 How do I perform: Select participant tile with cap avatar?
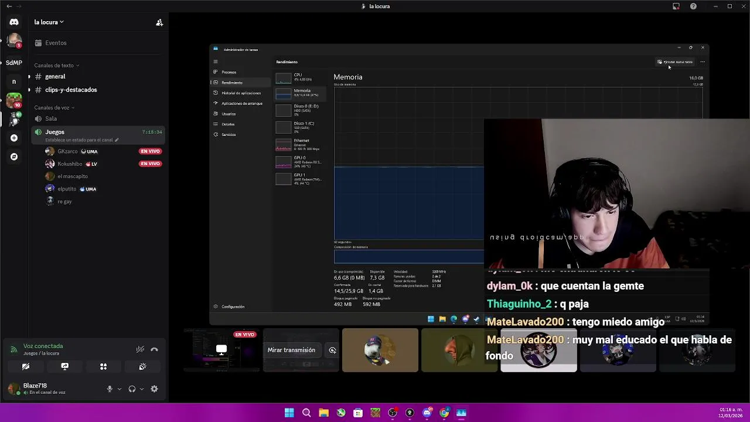[x=380, y=350]
